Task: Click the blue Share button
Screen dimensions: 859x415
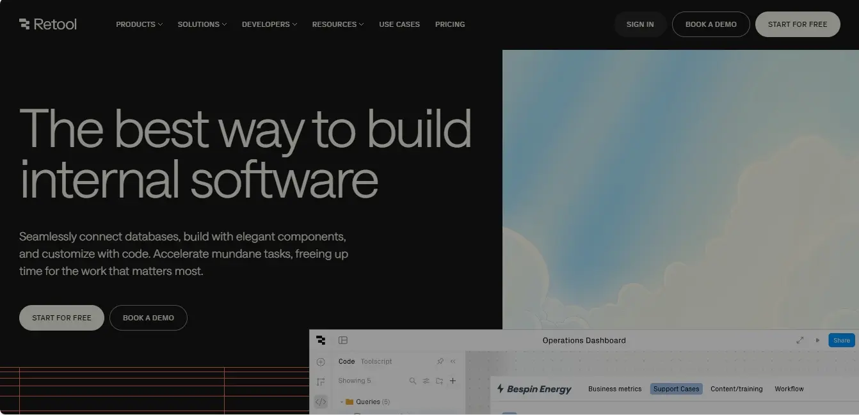Action: 842,340
